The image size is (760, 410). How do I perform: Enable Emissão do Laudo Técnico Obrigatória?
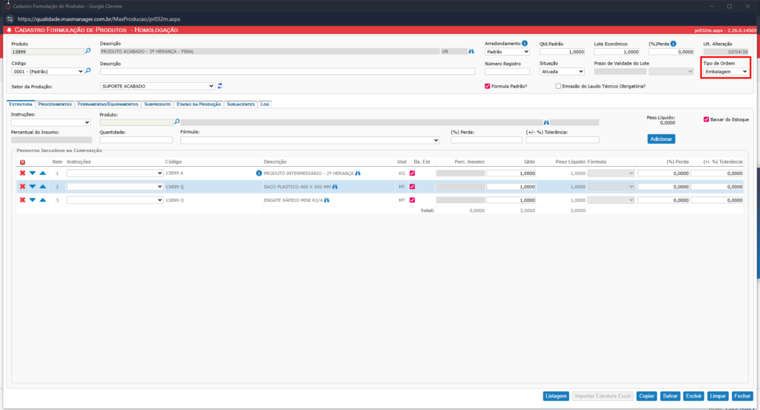pos(558,86)
